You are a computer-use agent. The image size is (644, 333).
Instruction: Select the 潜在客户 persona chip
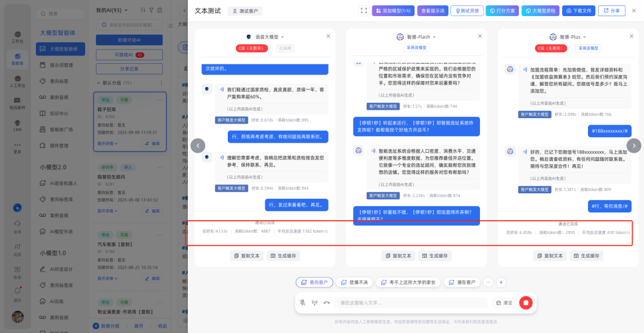click(463, 282)
